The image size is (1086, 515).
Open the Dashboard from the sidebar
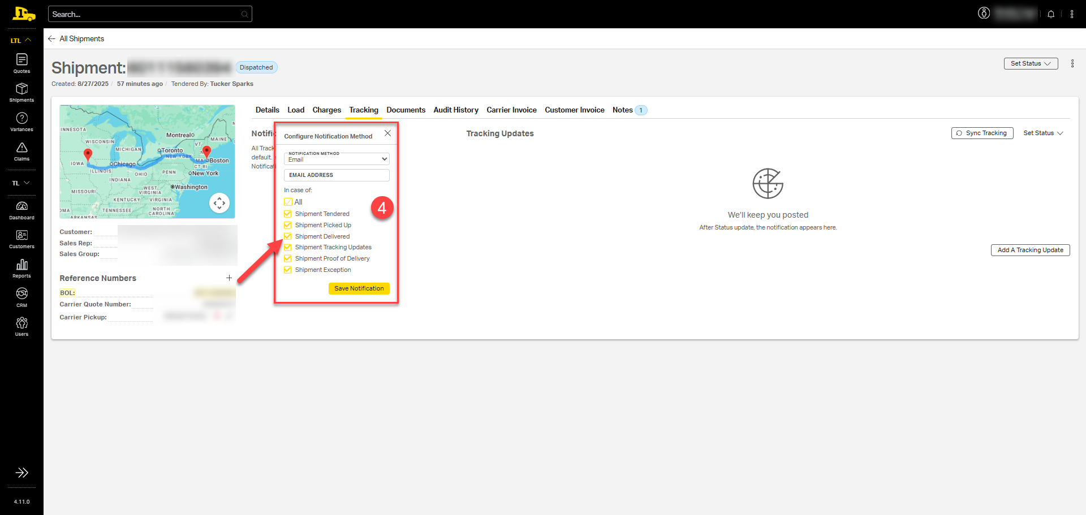21,210
